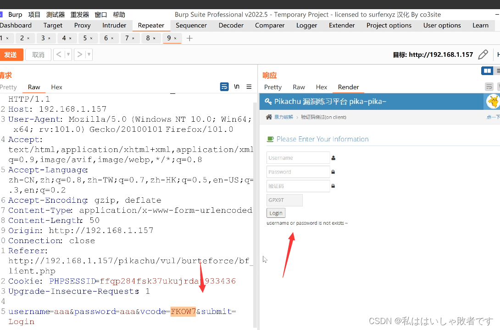The image size is (500, 330).
Task: Open the 窗口 menu
Action: 101,15
